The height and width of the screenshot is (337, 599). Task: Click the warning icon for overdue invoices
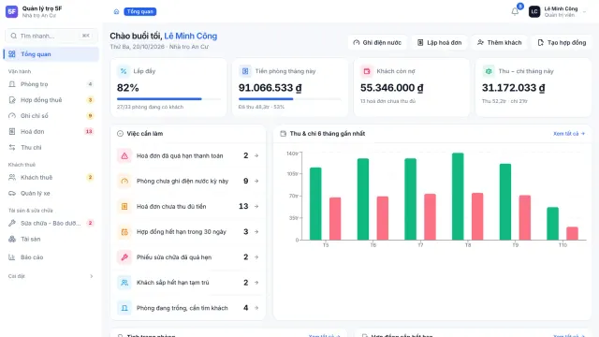124,155
